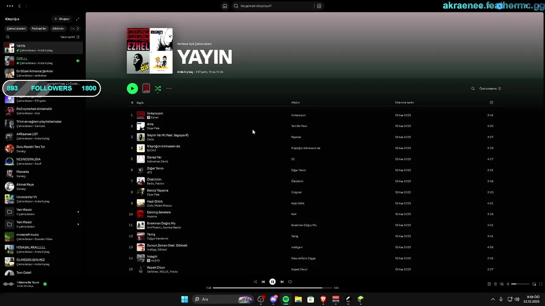Pause the currently playing song
The width and height of the screenshot is (545, 306).
272,281
